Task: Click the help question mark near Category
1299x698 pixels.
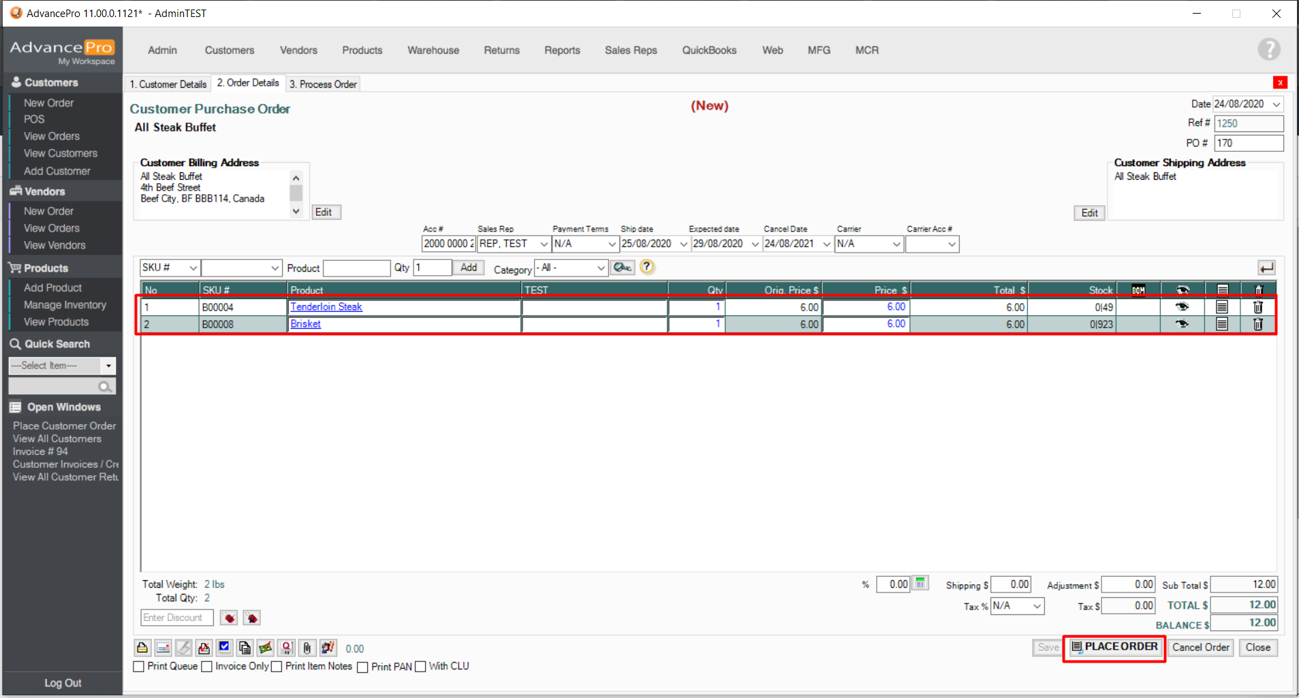Action: (646, 267)
